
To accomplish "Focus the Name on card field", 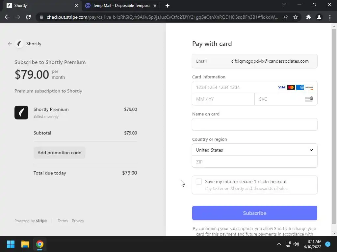I will click(x=254, y=124).
